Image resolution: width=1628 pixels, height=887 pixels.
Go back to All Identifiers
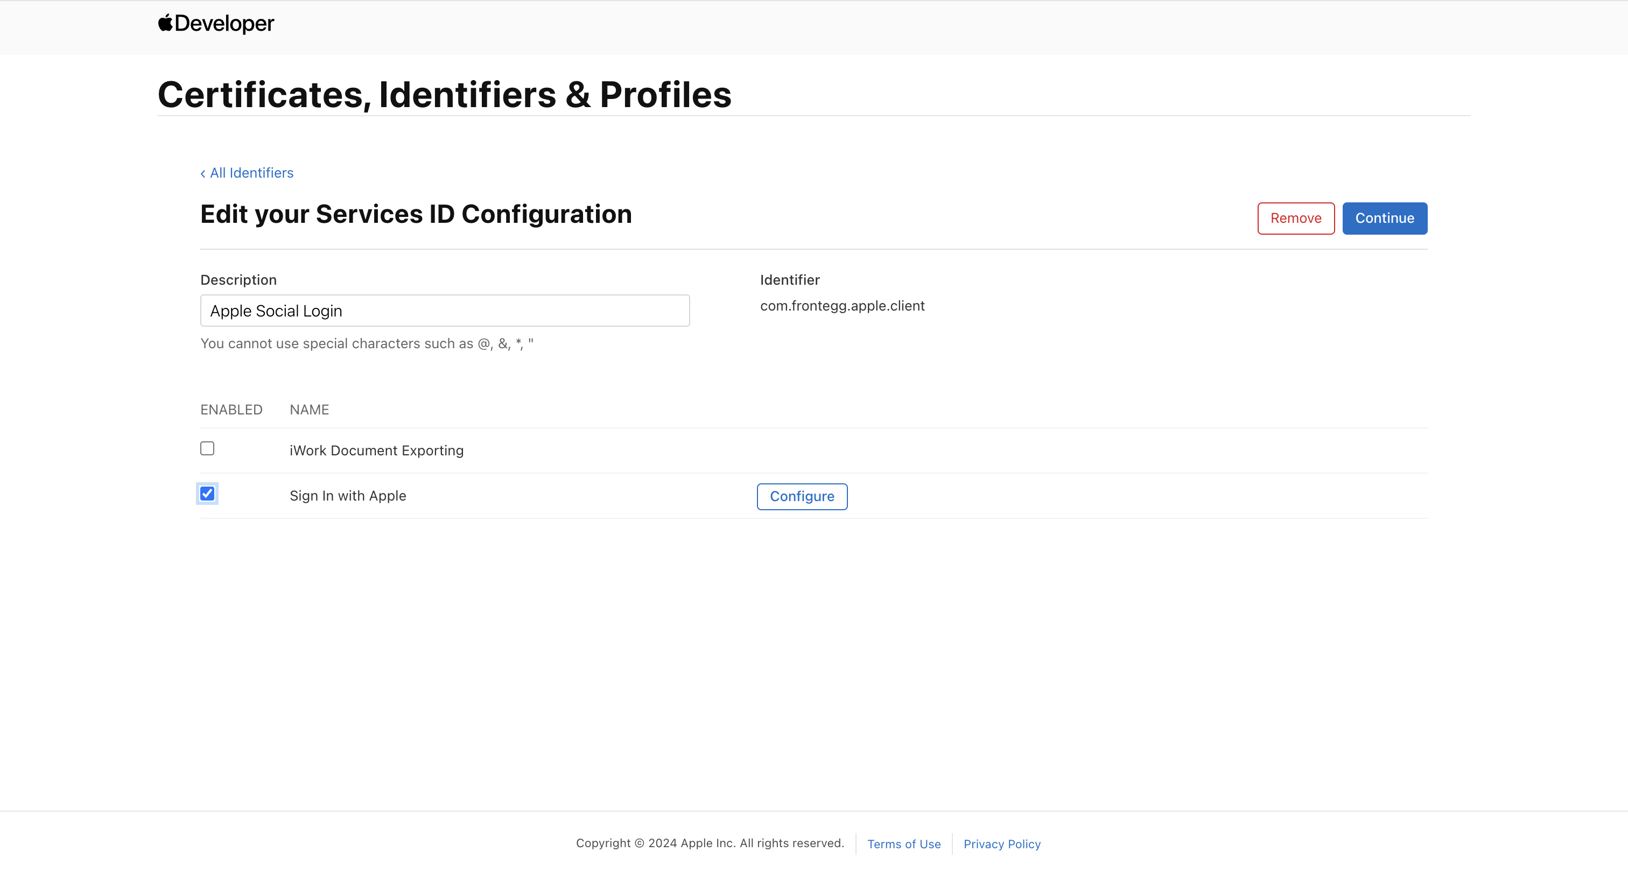tap(251, 173)
